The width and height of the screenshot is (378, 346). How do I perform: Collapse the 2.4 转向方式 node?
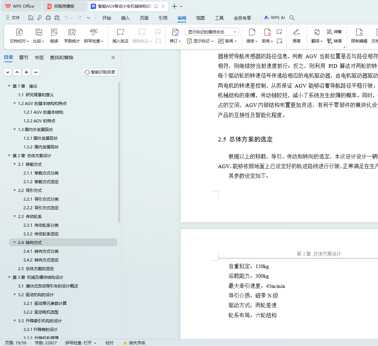coord(14,242)
